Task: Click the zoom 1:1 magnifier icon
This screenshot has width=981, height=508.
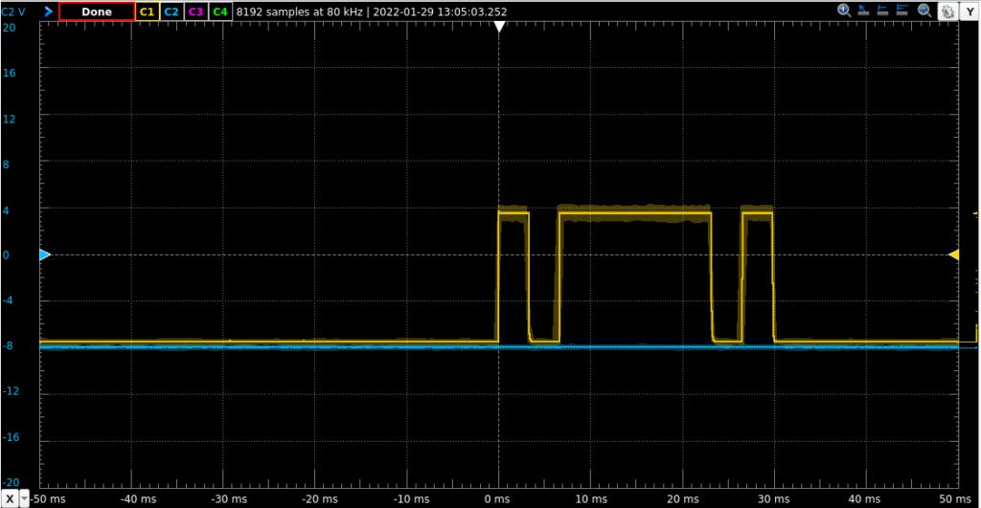Action: click(844, 10)
